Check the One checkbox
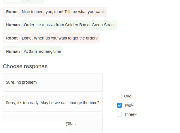 (119, 96)
